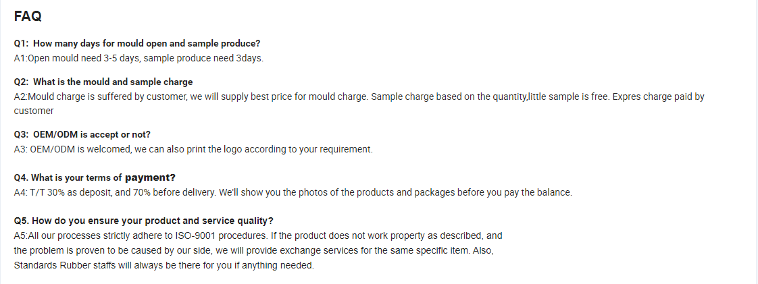The image size is (758, 284).
Task: Click the line about exchange services
Action: [x=254, y=251]
